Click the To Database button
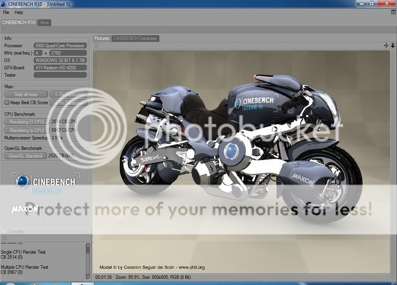The height and width of the screenshot is (285, 397). pos(68,103)
